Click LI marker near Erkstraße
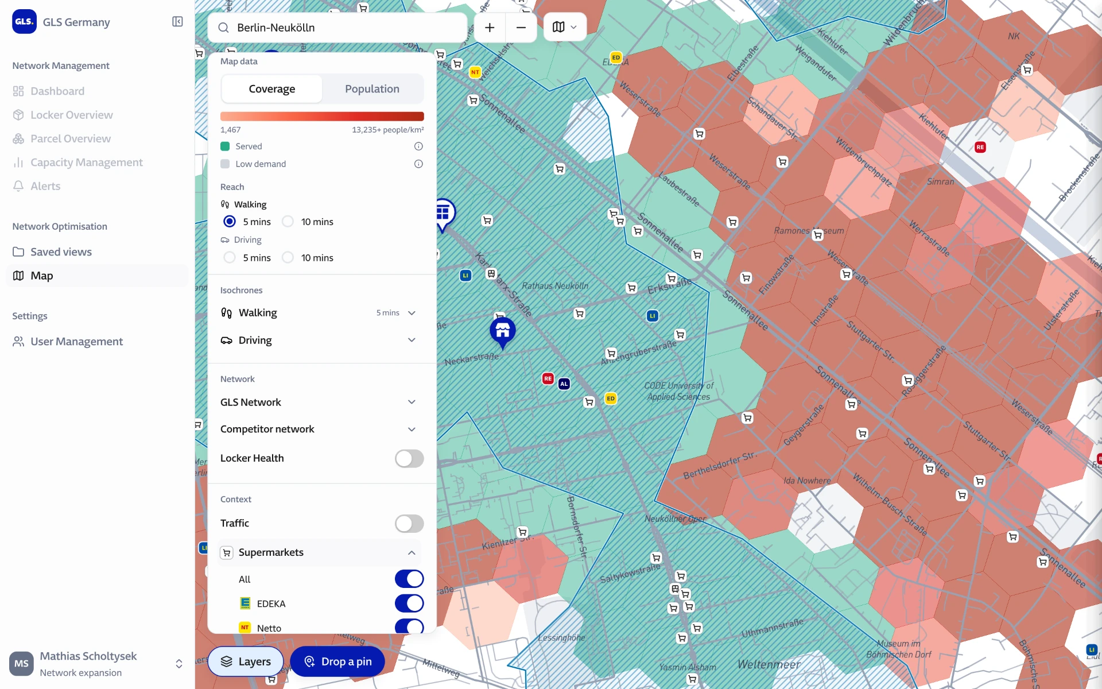 (653, 316)
